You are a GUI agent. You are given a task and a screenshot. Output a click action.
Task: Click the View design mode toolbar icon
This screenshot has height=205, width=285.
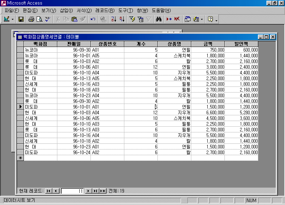(7, 19)
